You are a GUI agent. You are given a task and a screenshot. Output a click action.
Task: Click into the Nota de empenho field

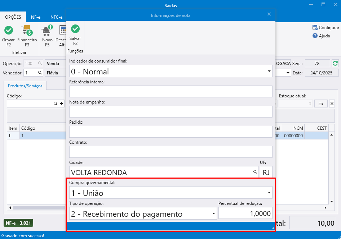170,112
